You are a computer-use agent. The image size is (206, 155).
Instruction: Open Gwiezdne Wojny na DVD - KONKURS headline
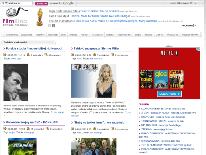(32, 122)
